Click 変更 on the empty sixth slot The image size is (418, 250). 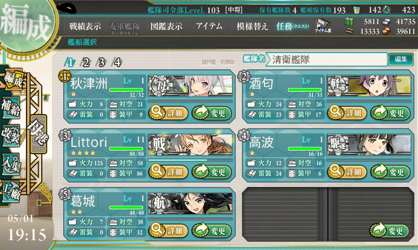click(x=389, y=230)
